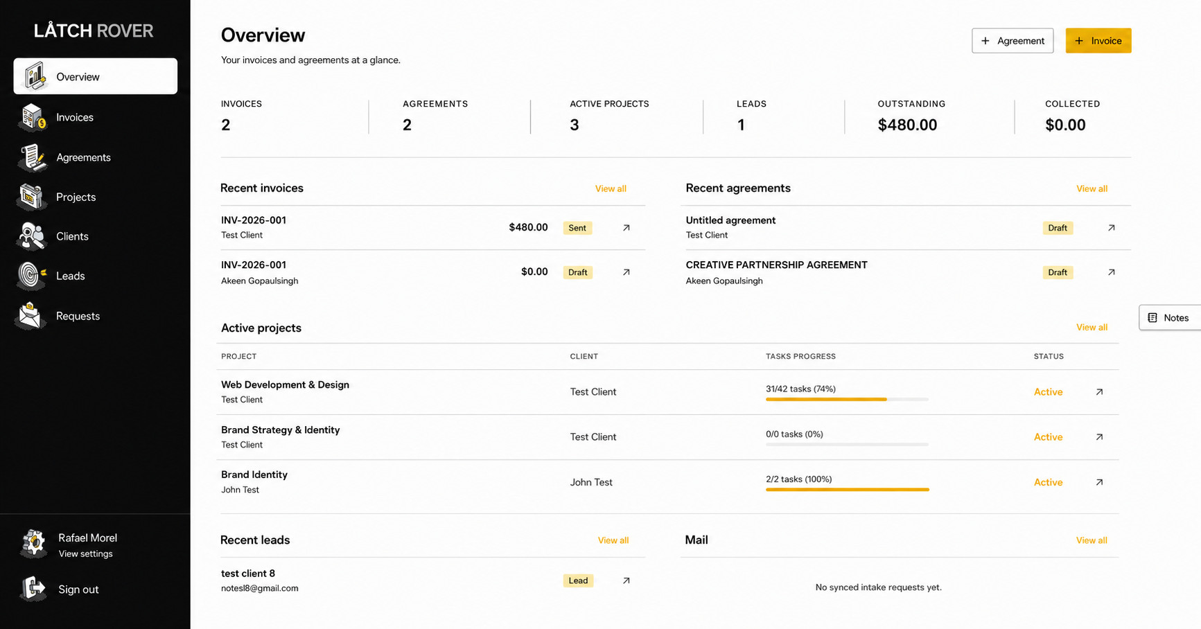
Task: Open test client 8 lead arrow icon
Action: tap(626, 581)
